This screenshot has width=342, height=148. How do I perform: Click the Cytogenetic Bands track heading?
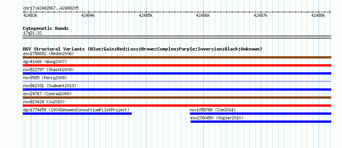(46, 28)
